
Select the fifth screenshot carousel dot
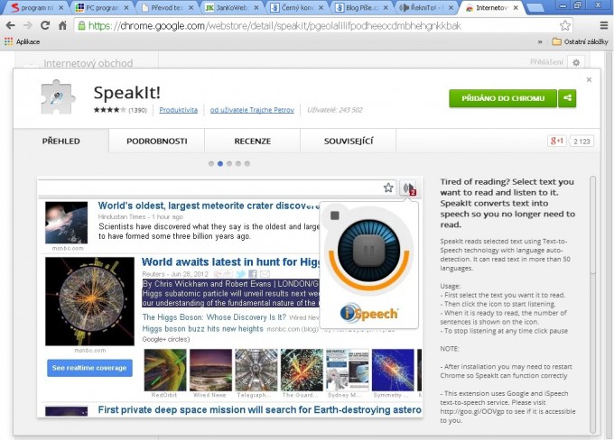[x=247, y=164]
